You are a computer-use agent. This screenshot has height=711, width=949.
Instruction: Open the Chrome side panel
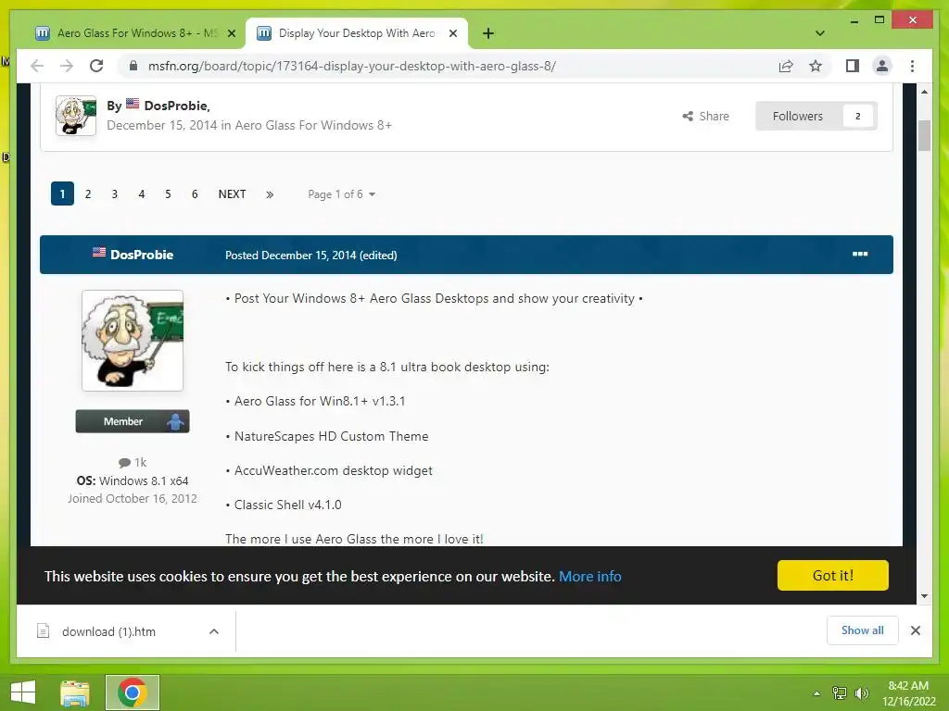[853, 66]
